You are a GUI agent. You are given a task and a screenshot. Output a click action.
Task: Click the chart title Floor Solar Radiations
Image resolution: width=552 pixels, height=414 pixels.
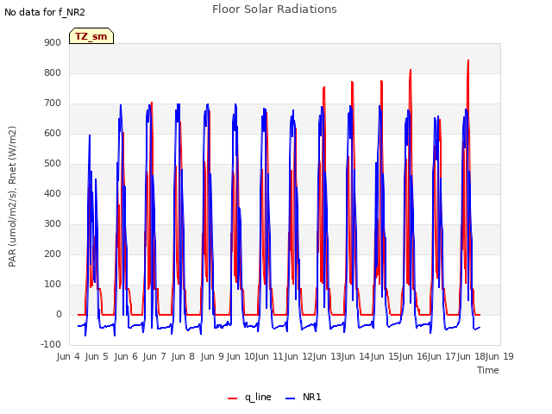pyautogui.click(x=274, y=9)
